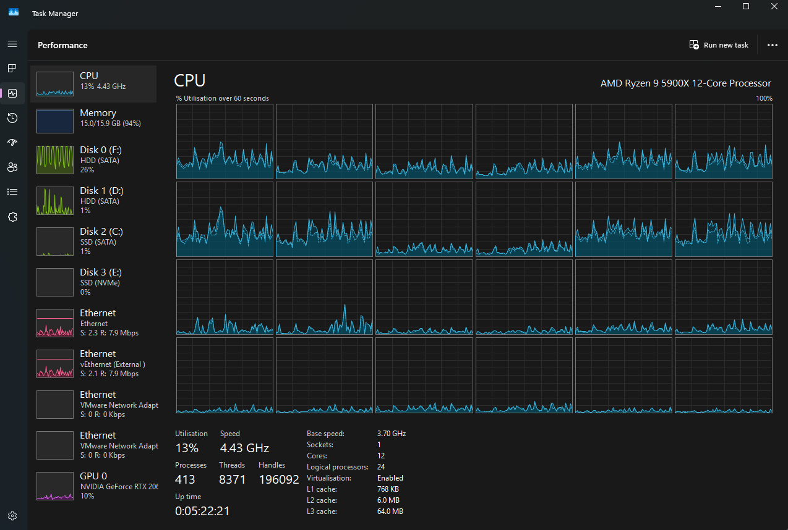
Task: Click the L1 cache 768 KB value
Action: pyautogui.click(x=388, y=489)
